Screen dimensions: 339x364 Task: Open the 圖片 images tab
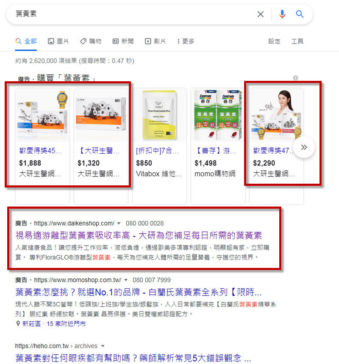(58, 41)
